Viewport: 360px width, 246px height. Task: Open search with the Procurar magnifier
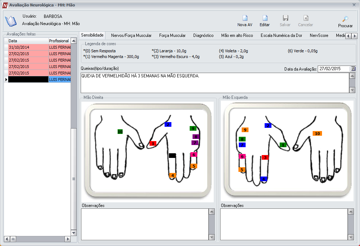[345, 19]
